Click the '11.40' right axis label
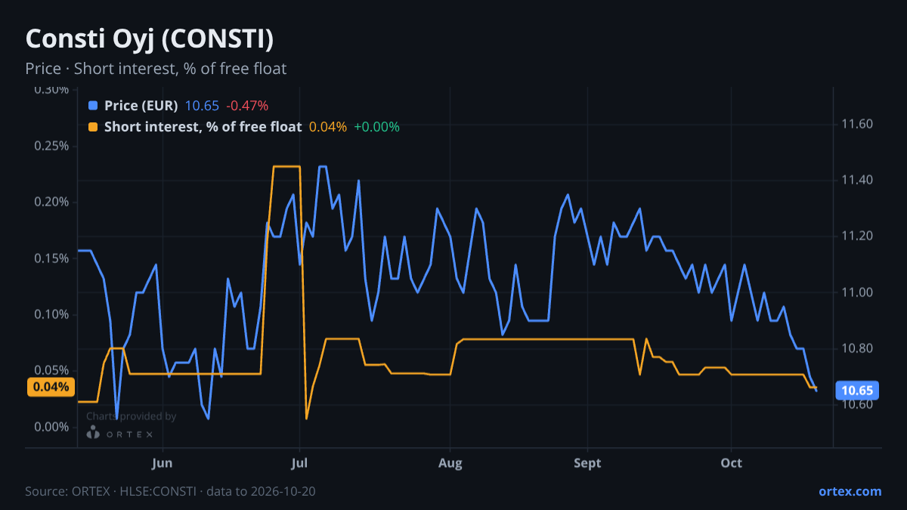The image size is (907, 510). (x=857, y=180)
